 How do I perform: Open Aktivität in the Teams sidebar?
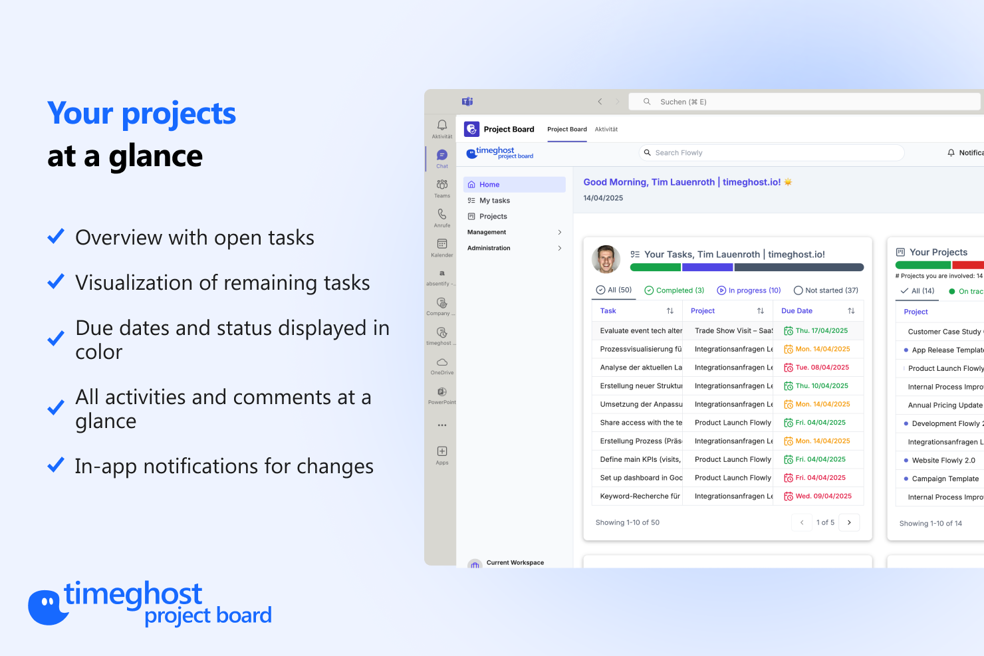[x=442, y=128]
